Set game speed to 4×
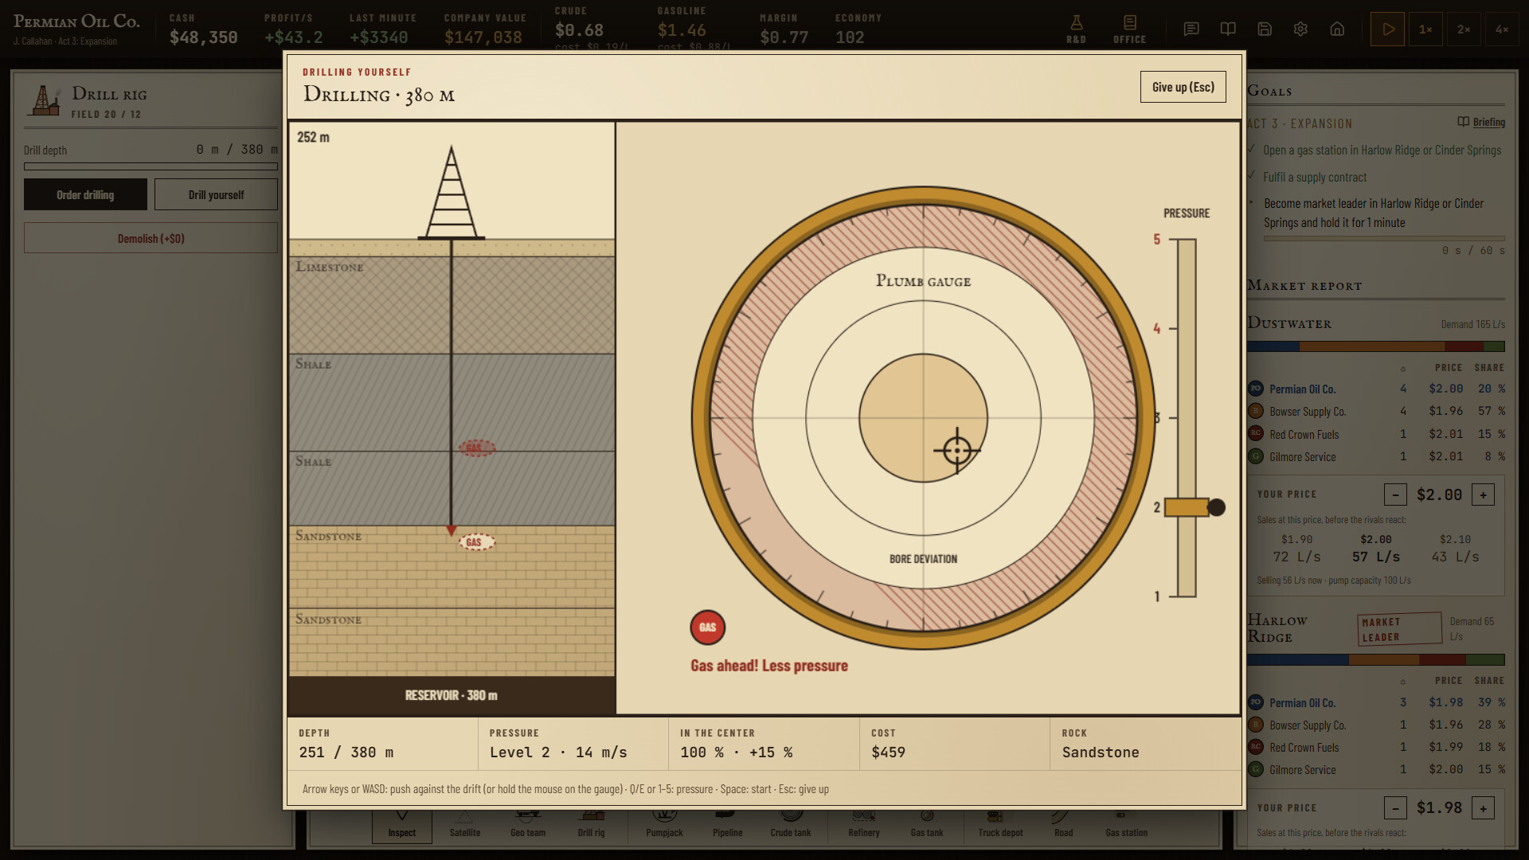 (1502, 29)
